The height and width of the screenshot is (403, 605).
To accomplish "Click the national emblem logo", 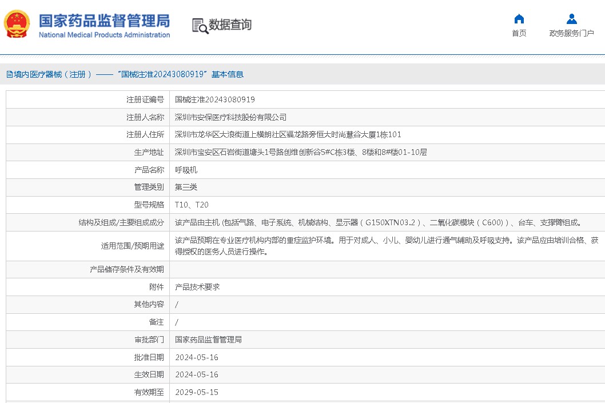I will 17,24.
